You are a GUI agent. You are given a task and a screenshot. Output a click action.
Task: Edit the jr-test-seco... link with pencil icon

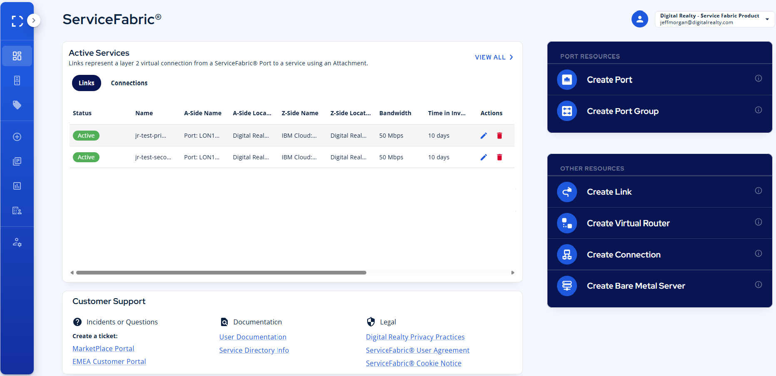pos(484,157)
